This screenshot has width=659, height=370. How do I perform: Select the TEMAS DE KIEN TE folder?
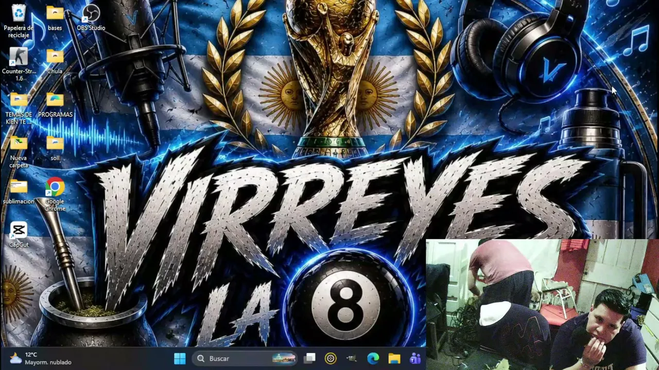coord(19,108)
